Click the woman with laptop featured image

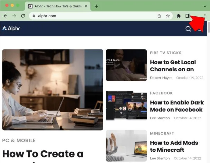(53, 90)
